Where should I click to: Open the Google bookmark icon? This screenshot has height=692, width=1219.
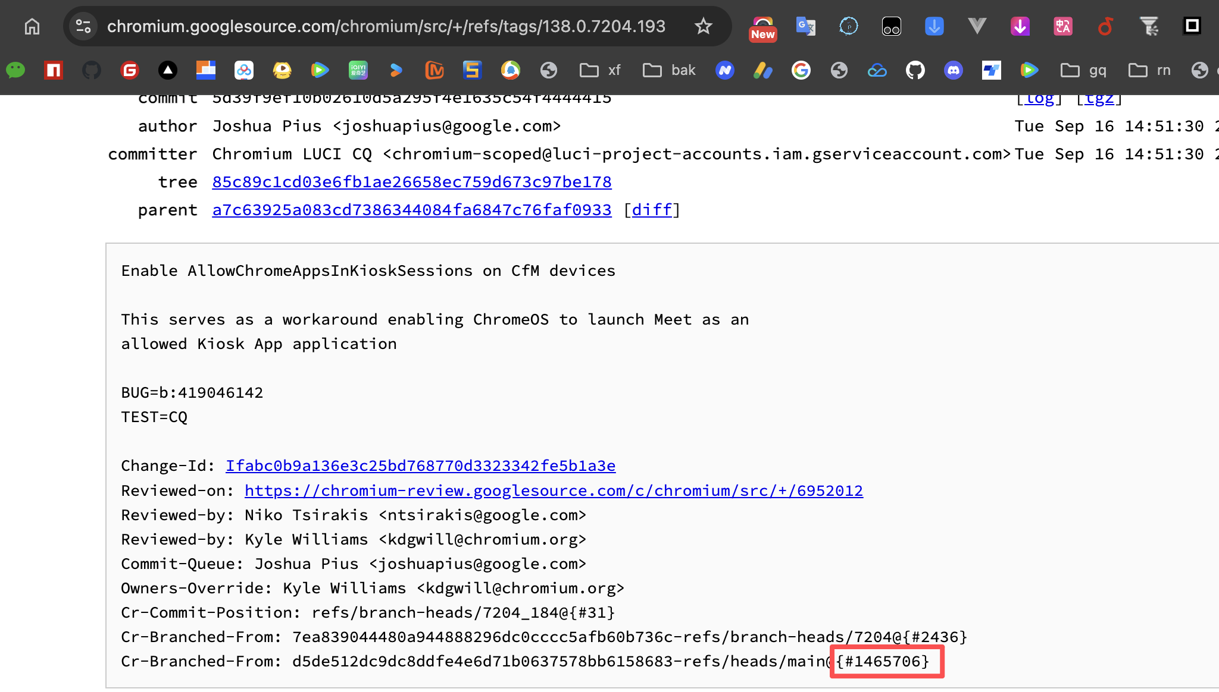pos(801,70)
